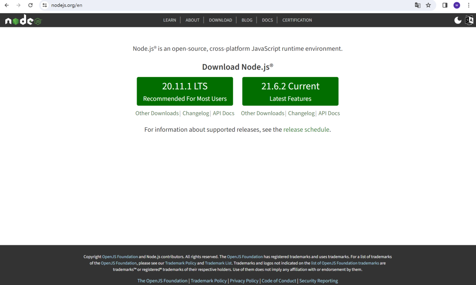476x285 pixels.
Task: Open Other Downloads under the Current button
Action: [263, 113]
